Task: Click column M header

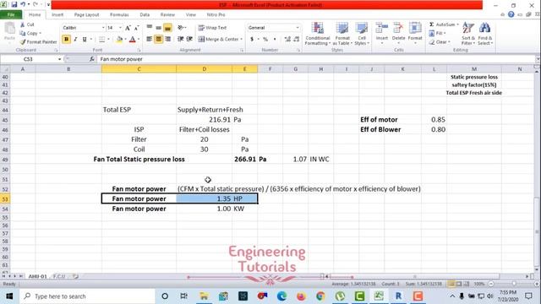Action: pyautogui.click(x=473, y=69)
